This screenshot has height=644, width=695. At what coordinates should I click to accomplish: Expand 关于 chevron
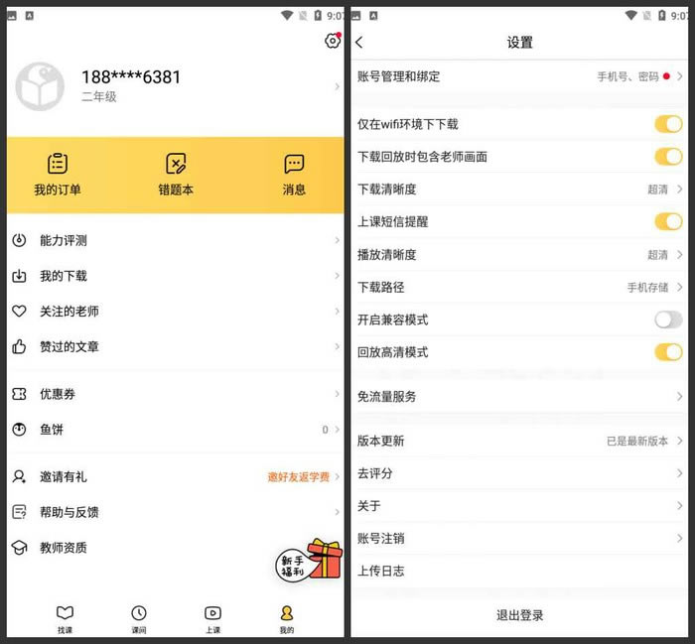[680, 505]
